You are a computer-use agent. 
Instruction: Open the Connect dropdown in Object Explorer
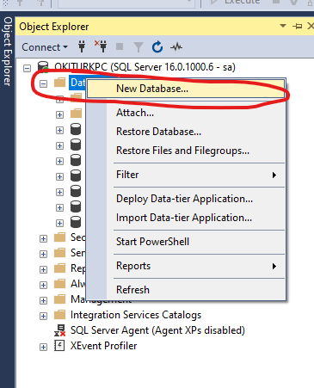pos(45,47)
